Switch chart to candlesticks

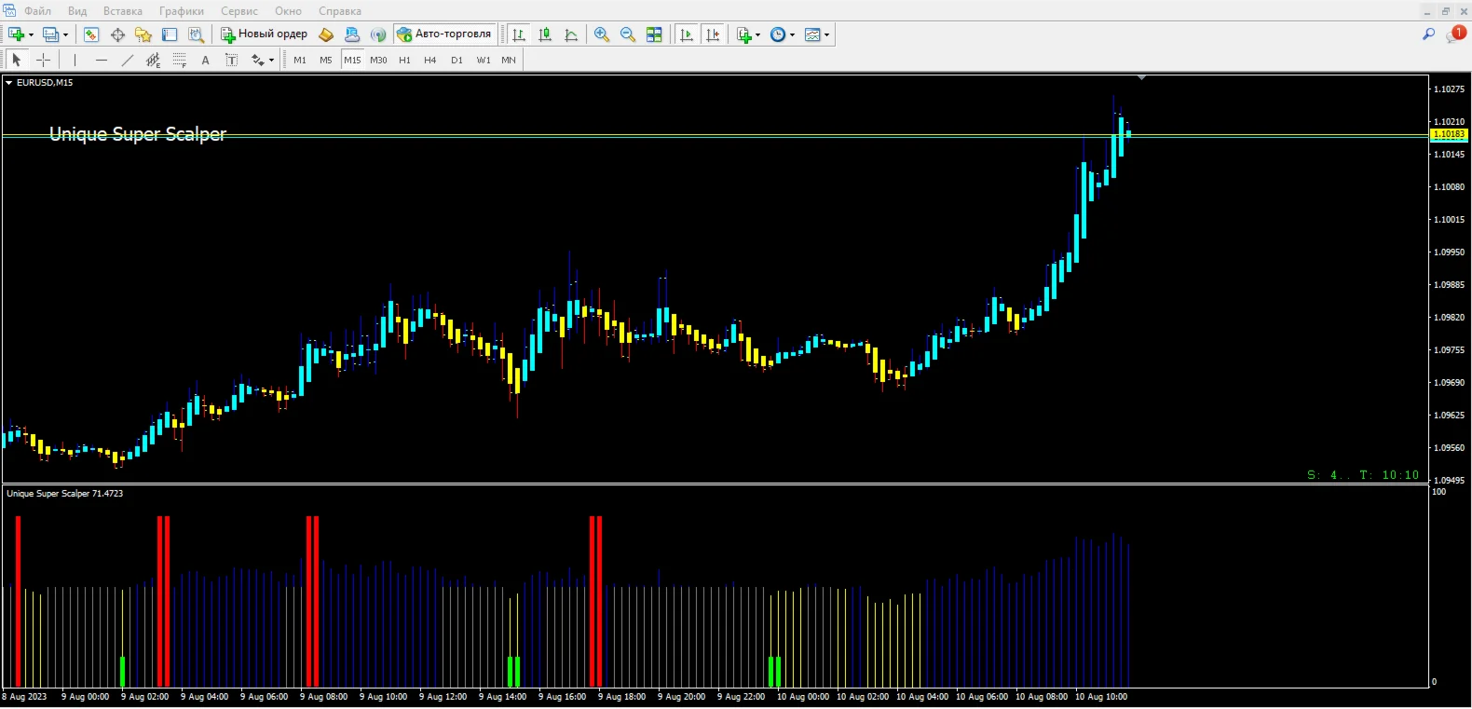545,34
